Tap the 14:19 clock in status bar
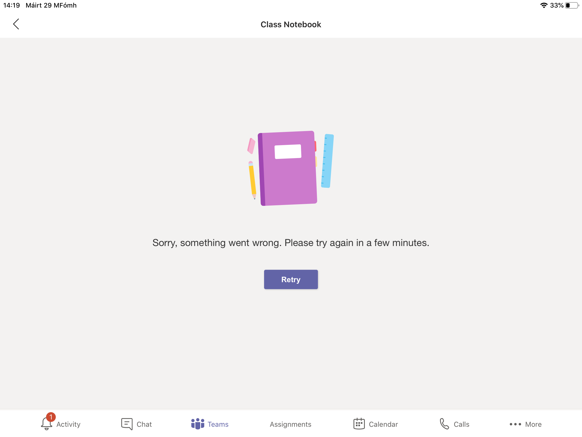 (12, 5)
